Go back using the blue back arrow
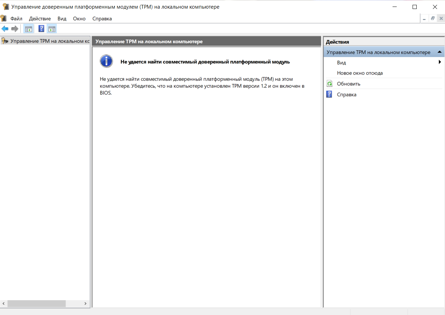Screen dimensions: 445x315 click(5, 29)
